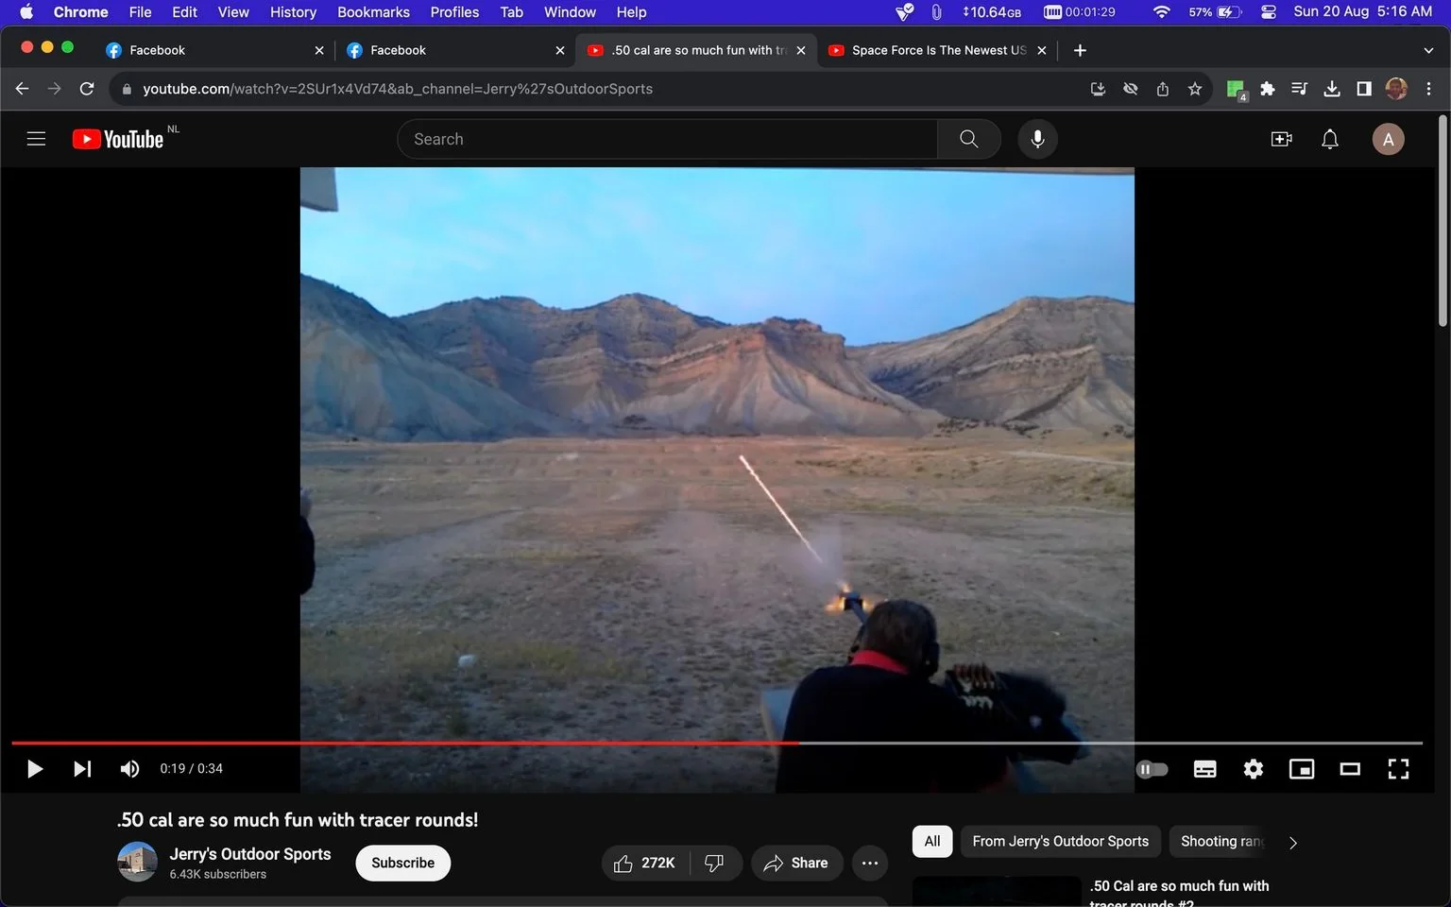Mute the video volume speaker icon
The image size is (1451, 907).
(x=129, y=769)
